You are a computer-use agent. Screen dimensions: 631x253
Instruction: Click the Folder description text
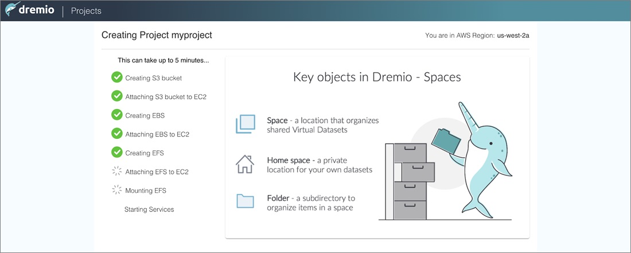point(311,203)
